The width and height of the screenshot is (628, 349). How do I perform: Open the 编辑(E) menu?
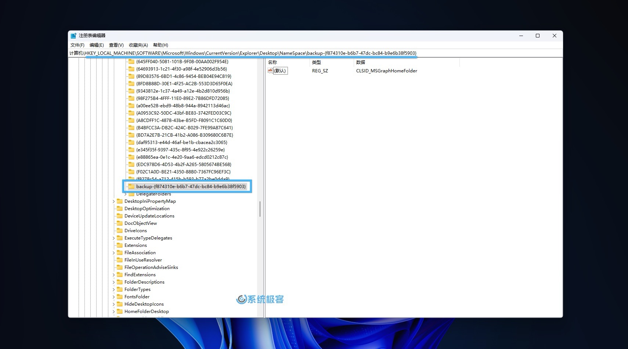coord(97,45)
